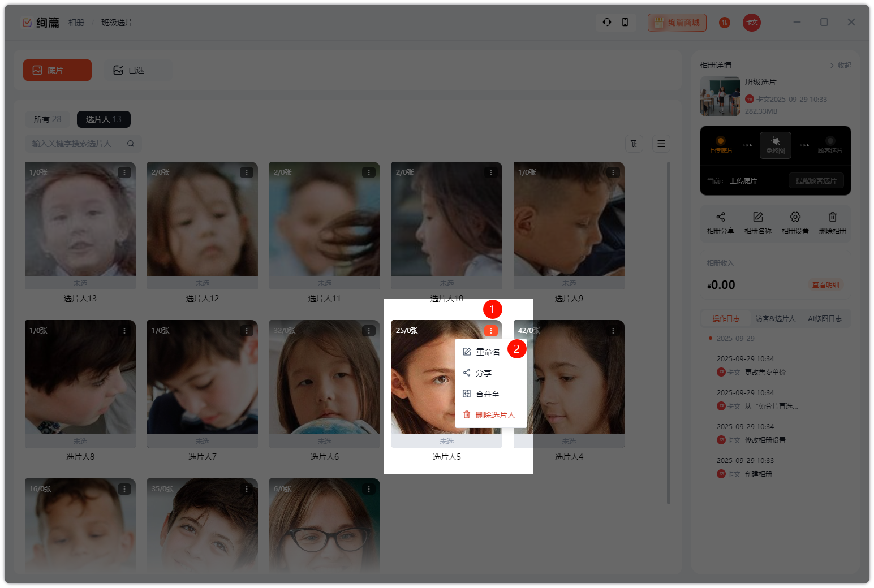Switch to list view layout icon
This screenshot has width=874, height=588.
coord(661,144)
